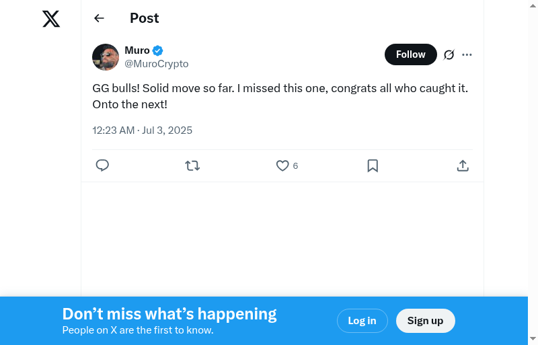The width and height of the screenshot is (538, 345).
Task: Click the blue verified badge
Action: 158,50
